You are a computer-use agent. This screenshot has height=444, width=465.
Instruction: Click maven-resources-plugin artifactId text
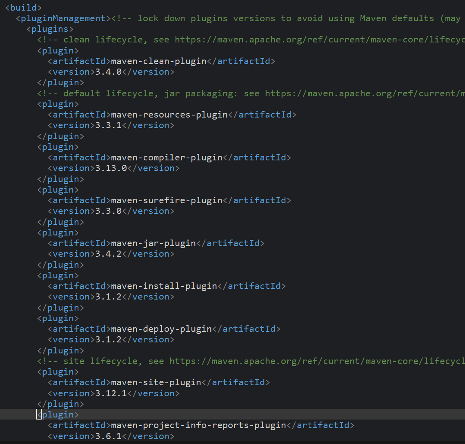pyautogui.click(x=169, y=115)
